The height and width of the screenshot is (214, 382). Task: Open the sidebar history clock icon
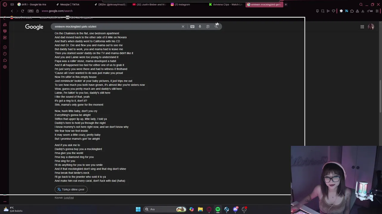[5, 54]
